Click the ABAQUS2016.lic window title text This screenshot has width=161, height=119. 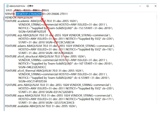[21, 6]
